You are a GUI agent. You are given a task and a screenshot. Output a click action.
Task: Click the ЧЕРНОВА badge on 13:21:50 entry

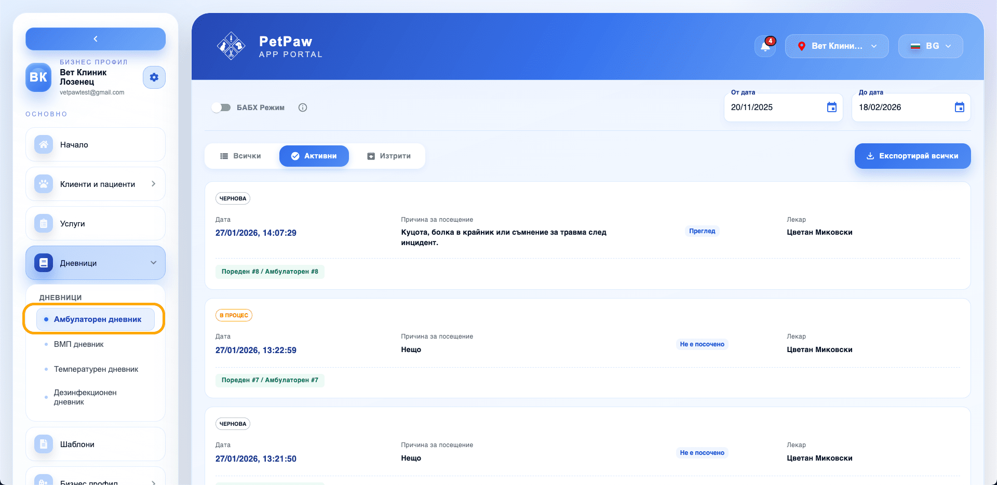[x=233, y=424]
